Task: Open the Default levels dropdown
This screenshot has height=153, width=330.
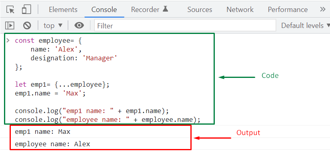Action: pos(305,26)
